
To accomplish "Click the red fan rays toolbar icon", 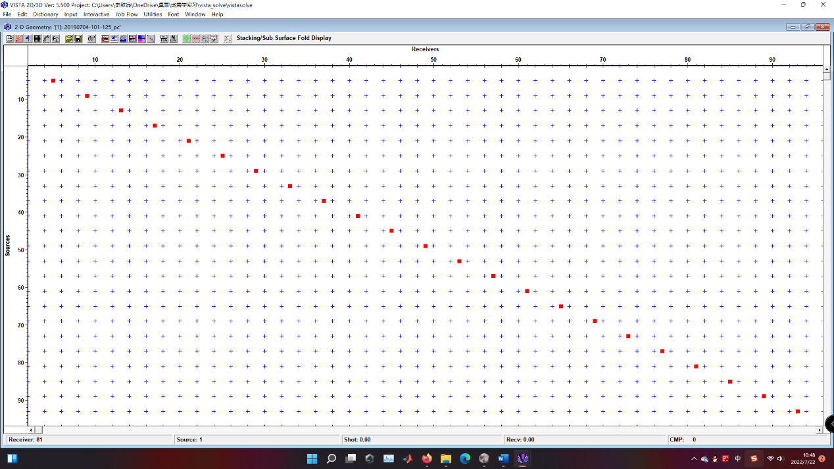I will tap(20, 39).
